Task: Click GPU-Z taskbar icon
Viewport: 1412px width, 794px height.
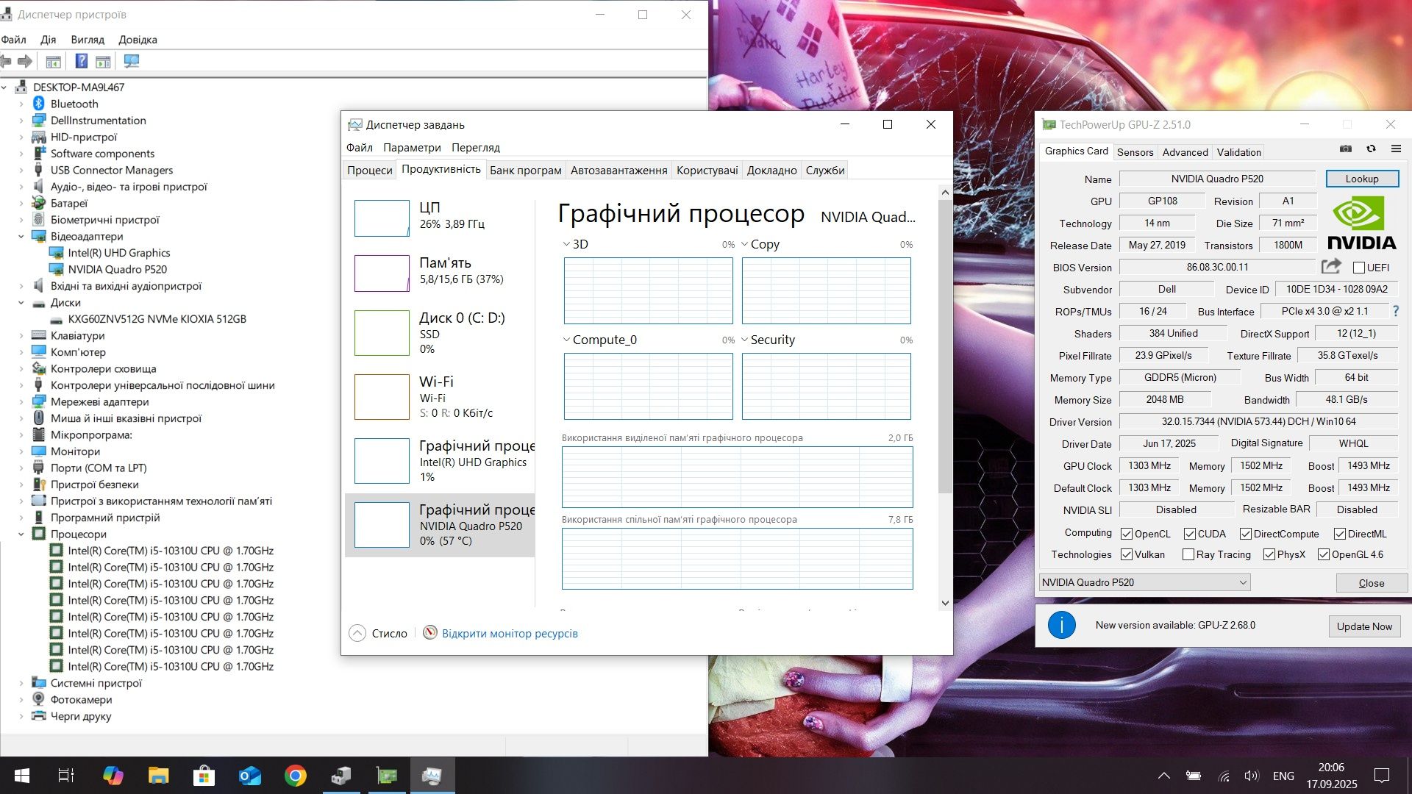Action: (386, 776)
